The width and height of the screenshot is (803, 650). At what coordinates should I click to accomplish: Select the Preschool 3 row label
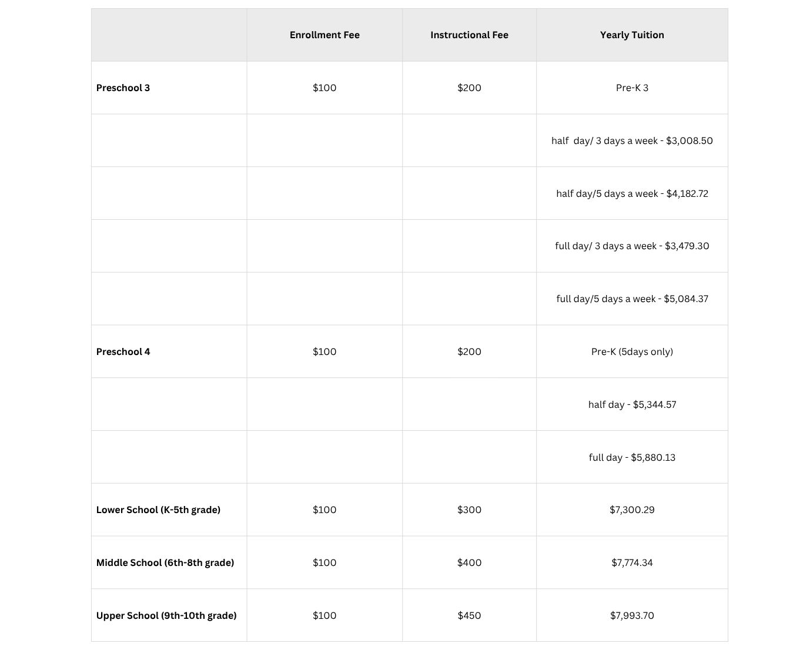point(123,88)
